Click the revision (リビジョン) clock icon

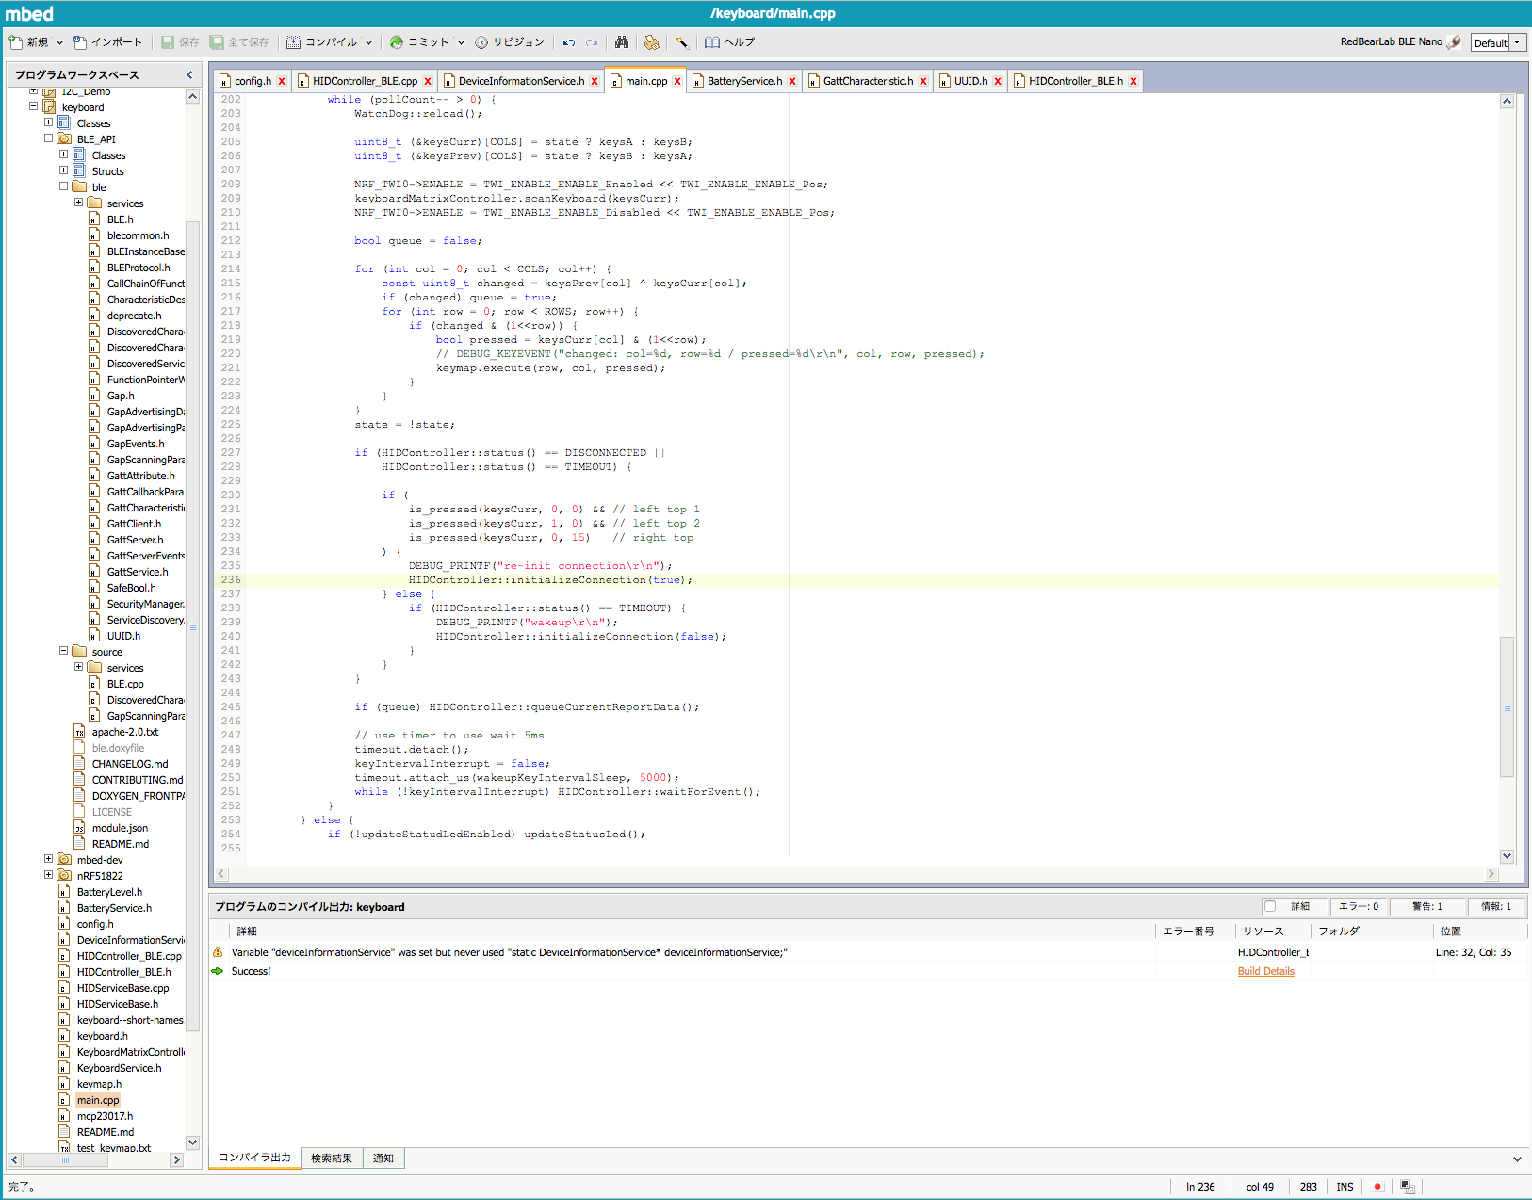tap(481, 42)
